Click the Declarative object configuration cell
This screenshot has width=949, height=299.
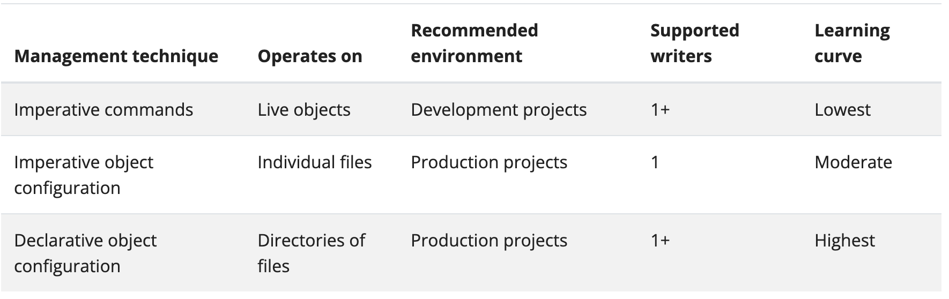tap(85, 253)
